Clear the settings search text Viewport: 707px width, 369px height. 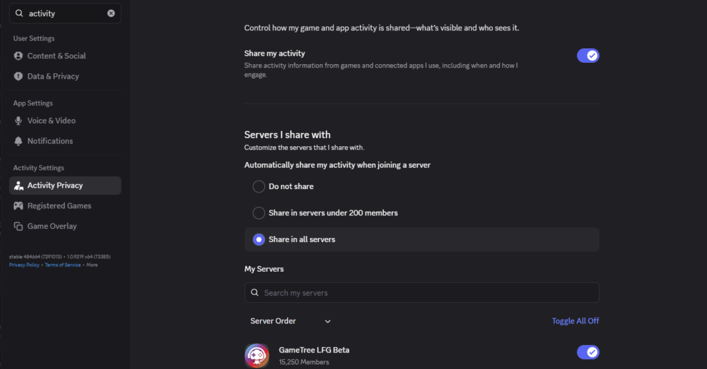pos(111,13)
